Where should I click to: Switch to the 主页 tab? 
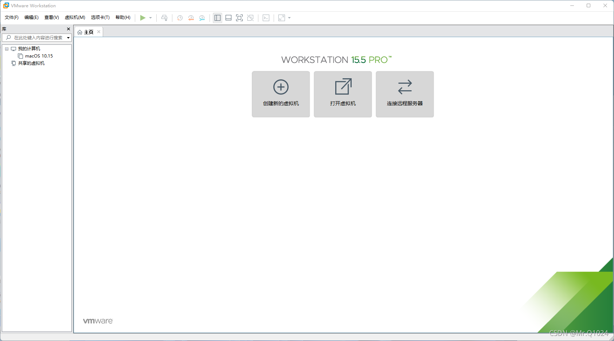click(89, 32)
